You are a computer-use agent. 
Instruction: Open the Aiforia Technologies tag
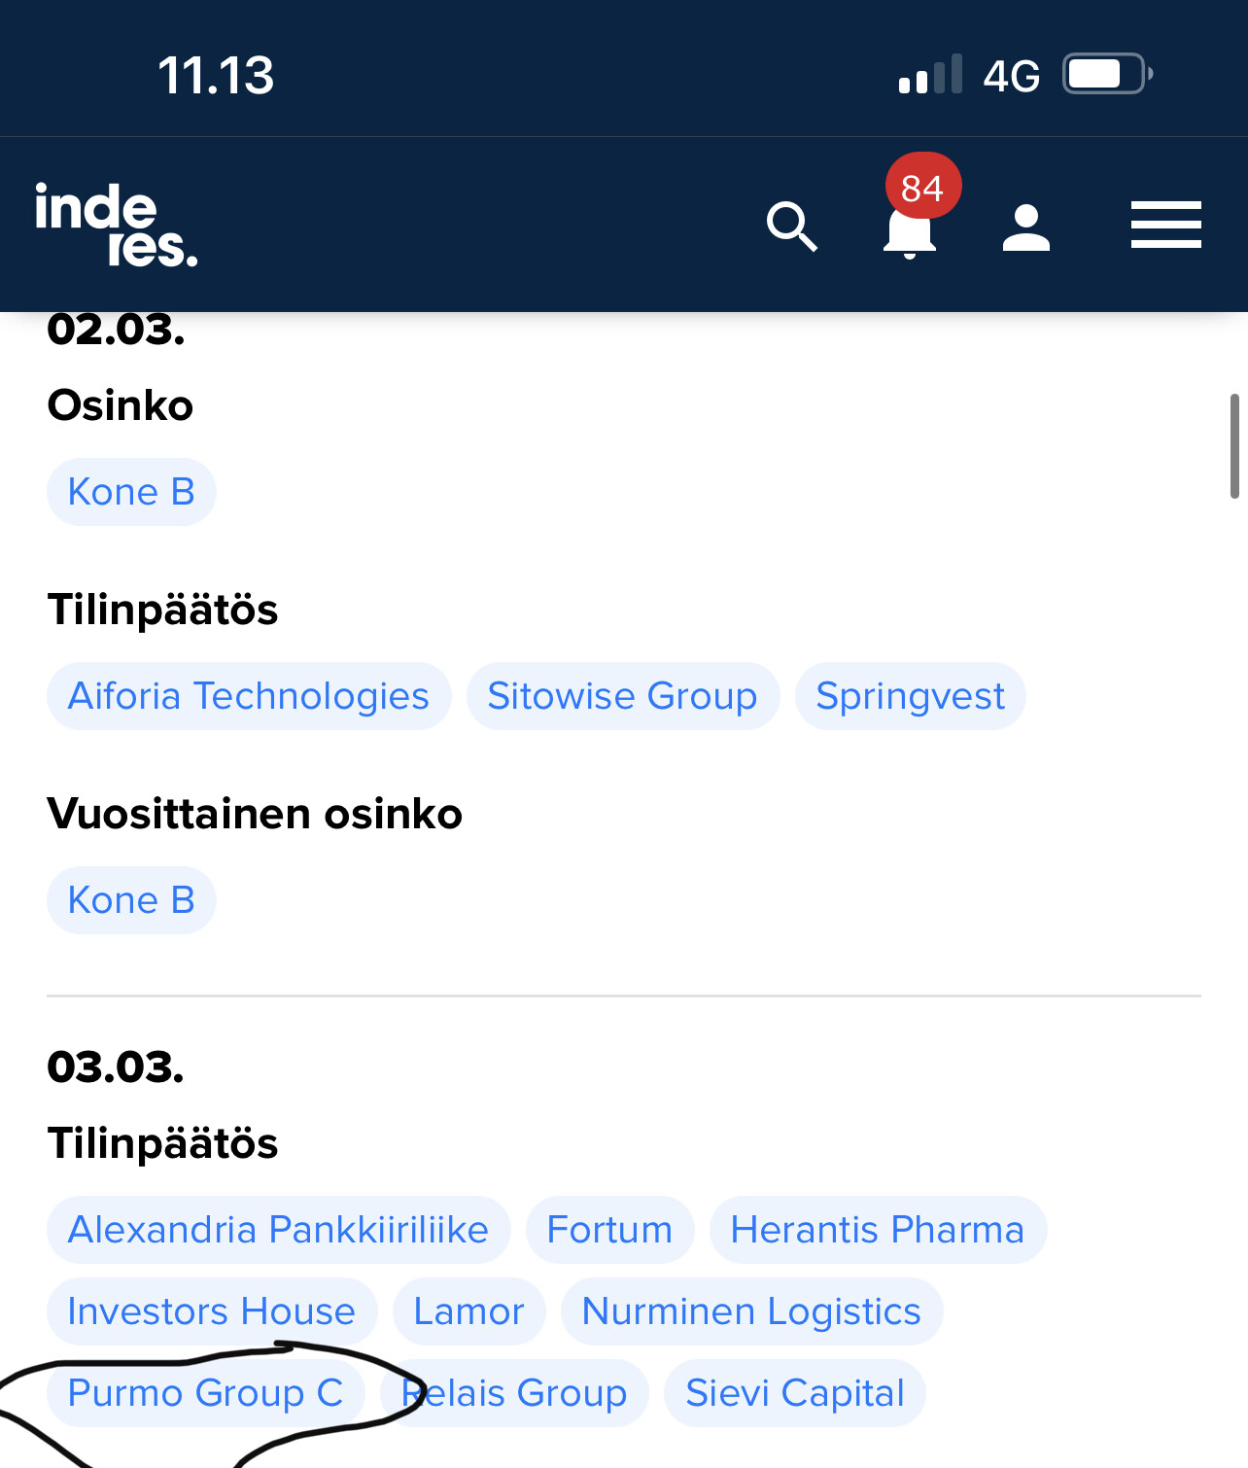[x=249, y=696]
